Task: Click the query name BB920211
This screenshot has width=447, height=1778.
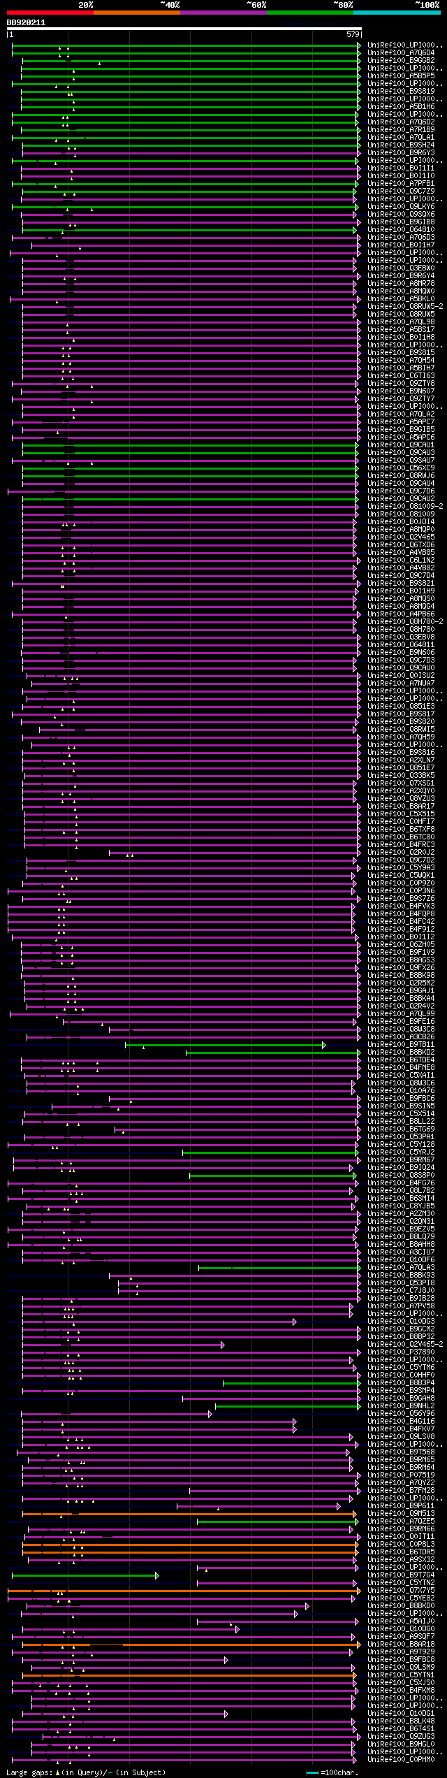Action: 26,22
